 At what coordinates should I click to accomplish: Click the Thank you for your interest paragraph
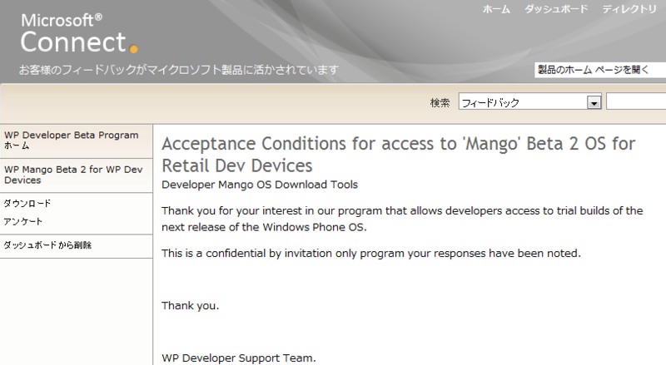coord(402,219)
